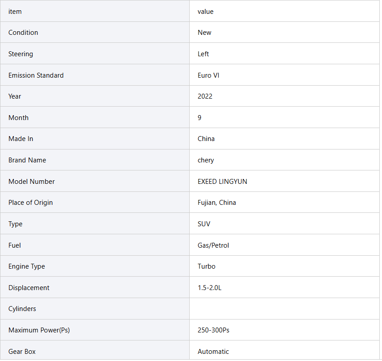Click the 'EXEED LINGYUN' model number
Viewport: 382px width, 361px height.
[222, 182]
